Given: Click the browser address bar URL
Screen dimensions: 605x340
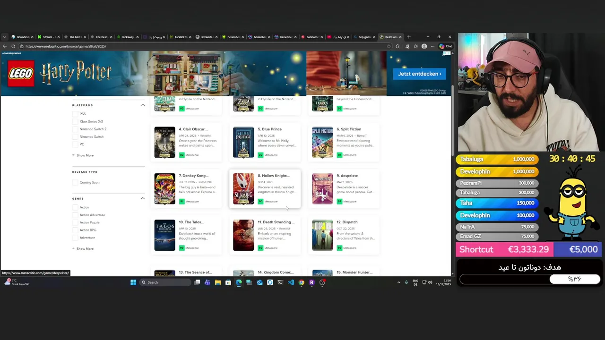Looking at the screenshot, I should coord(66,46).
